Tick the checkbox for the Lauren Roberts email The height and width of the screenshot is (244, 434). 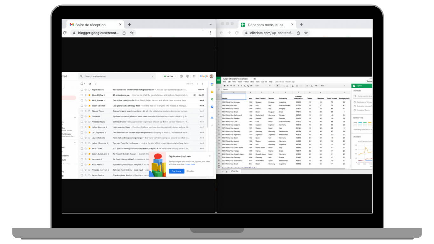pyautogui.click(x=82, y=138)
